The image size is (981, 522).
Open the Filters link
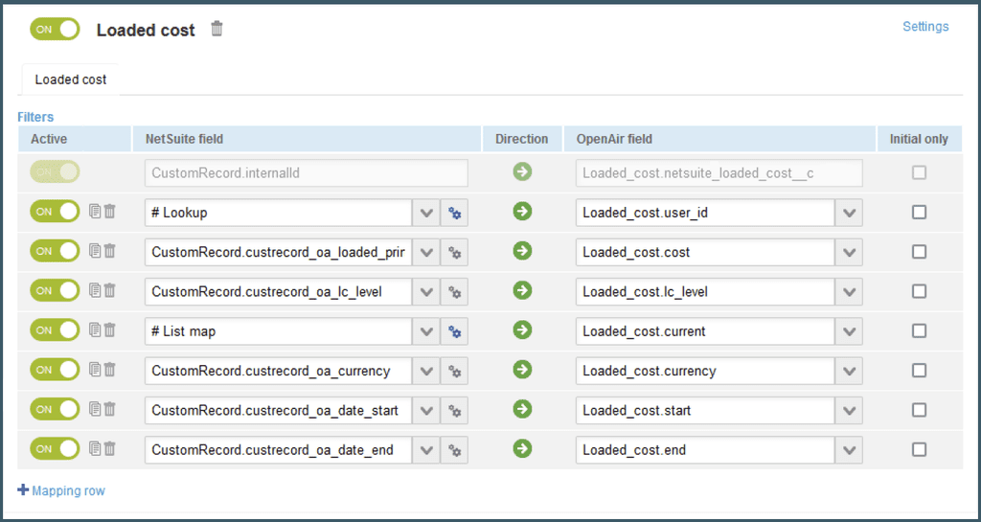35,117
